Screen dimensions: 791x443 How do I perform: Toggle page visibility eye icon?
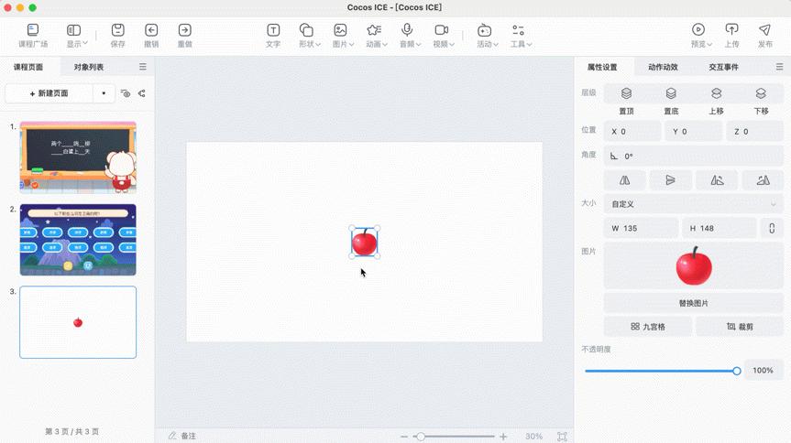126,93
